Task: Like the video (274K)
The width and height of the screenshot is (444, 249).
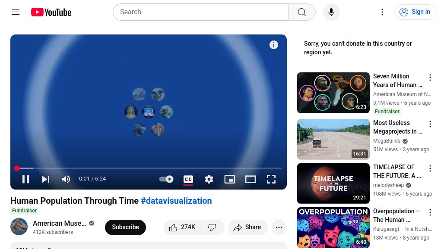Action: (x=183, y=227)
